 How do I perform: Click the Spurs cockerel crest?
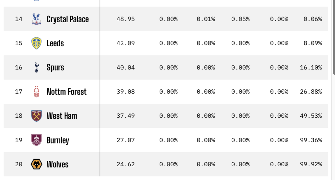36,67
